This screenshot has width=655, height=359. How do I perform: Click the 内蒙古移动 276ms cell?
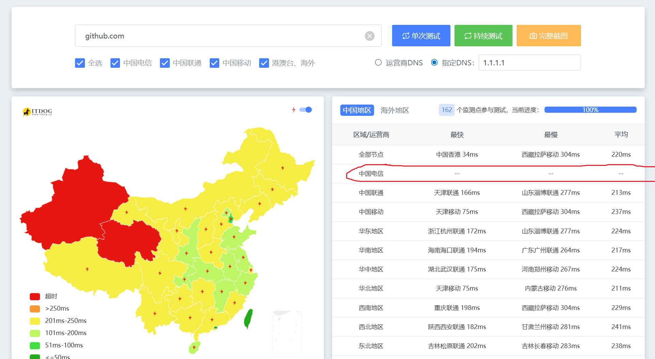click(551, 288)
